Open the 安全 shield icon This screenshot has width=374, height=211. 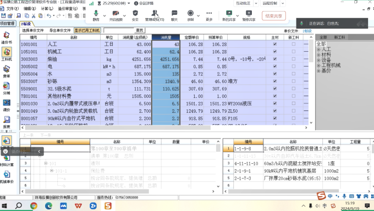point(135,15)
